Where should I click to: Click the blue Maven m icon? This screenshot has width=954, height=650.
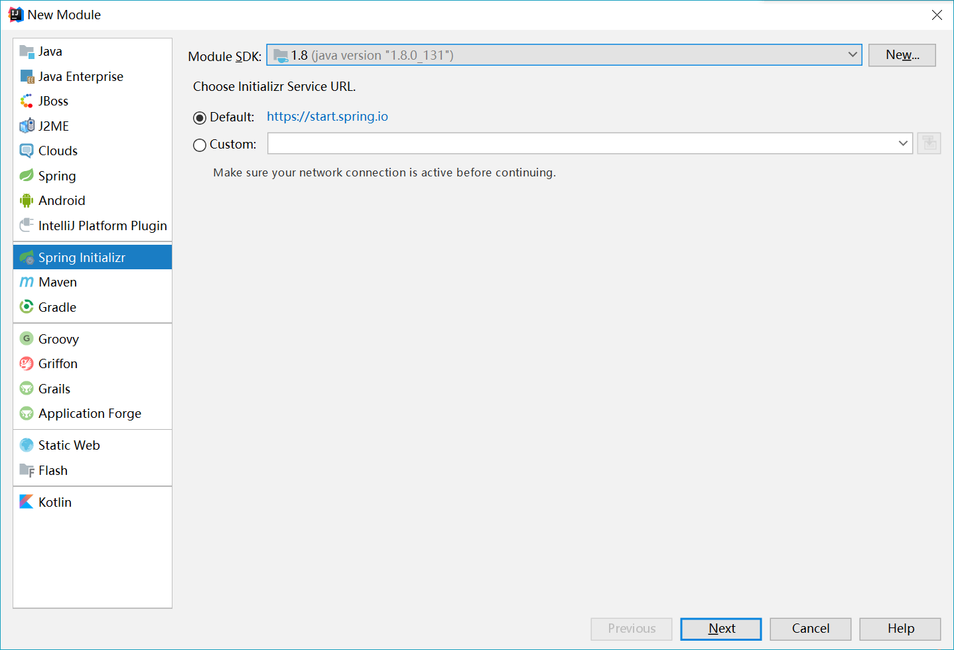27,282
